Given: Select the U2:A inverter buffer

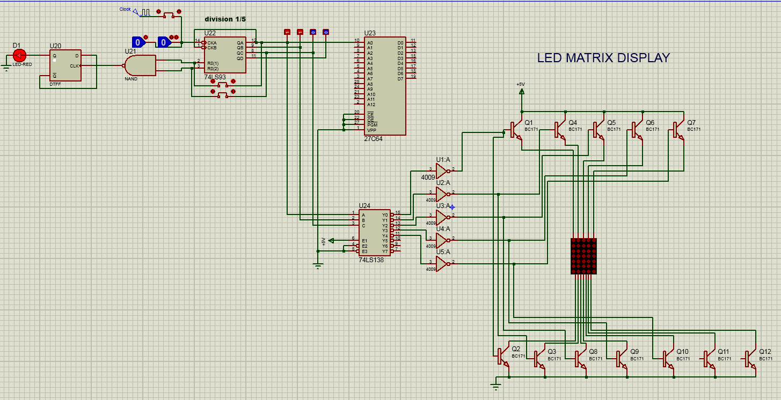Looking at the screenshot, I should (442, 194).
